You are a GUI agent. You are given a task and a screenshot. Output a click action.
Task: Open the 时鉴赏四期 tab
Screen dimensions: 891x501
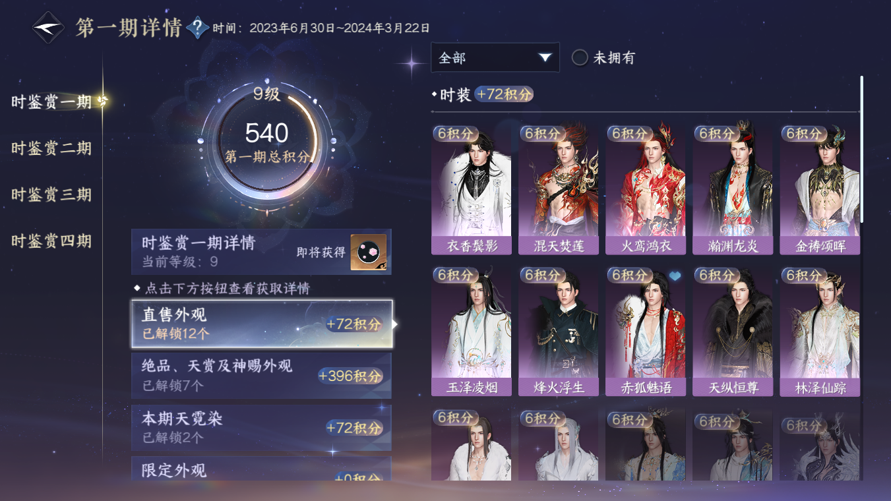pos(51,241)
